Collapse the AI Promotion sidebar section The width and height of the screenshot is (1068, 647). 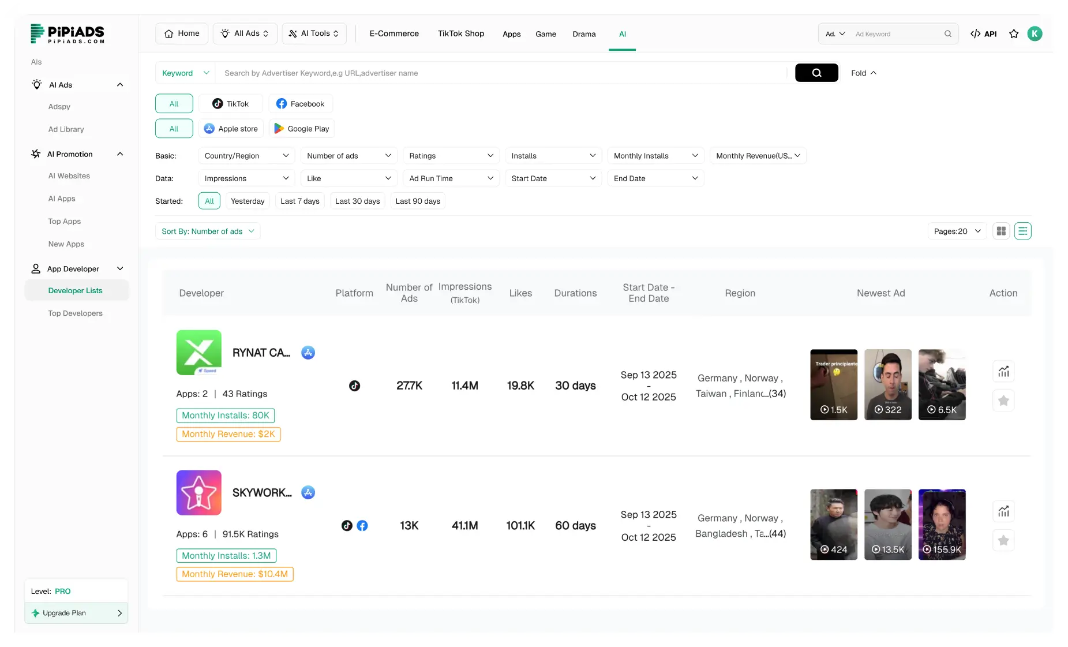click(120, 154)
